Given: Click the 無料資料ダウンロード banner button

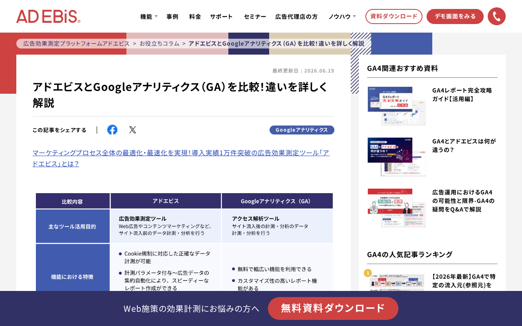Looking at the screenshot, I should (x=333, y=308).
